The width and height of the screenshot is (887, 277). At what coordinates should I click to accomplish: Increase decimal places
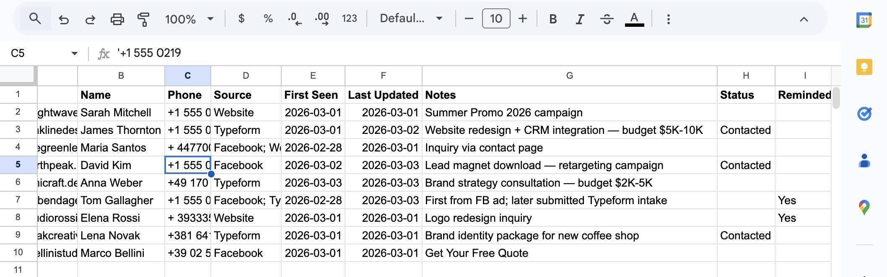[322, 19]
